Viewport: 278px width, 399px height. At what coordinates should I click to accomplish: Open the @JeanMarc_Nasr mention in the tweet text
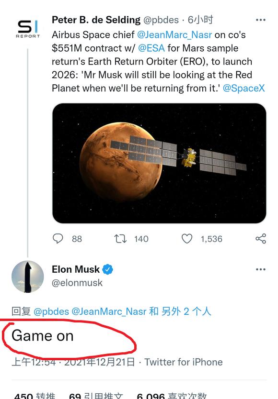[174, 34]
